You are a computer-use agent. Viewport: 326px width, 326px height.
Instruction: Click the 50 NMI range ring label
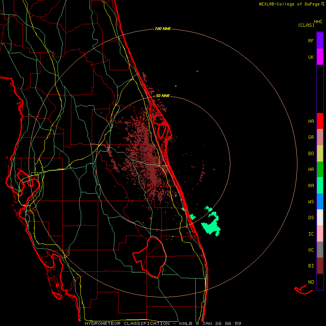(x=163, y=96)
